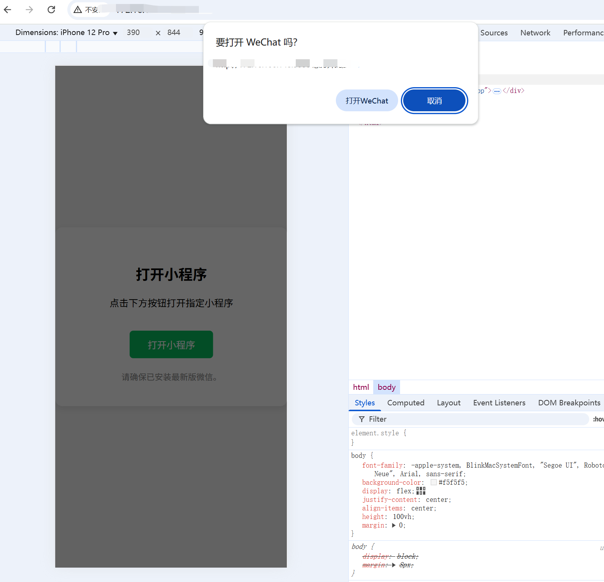This screenshot has width=604, height=582.
Task: Open the not-secure warning icon in the address bar
Action: pos(78,10)
